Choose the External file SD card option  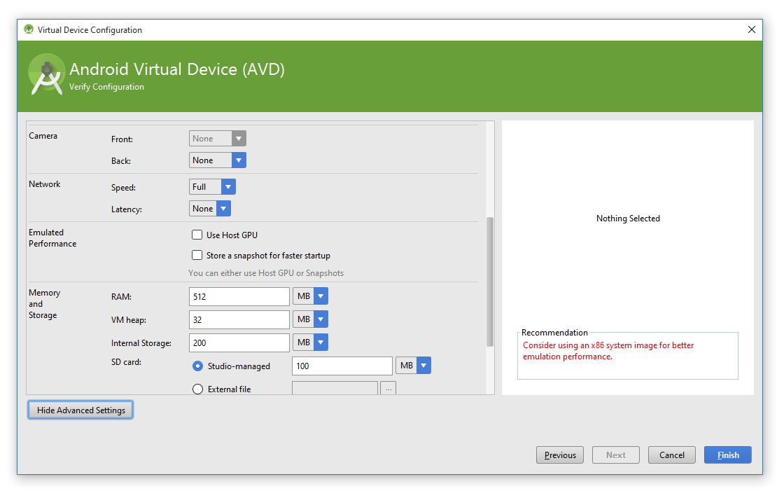click(x=197, y=389)
